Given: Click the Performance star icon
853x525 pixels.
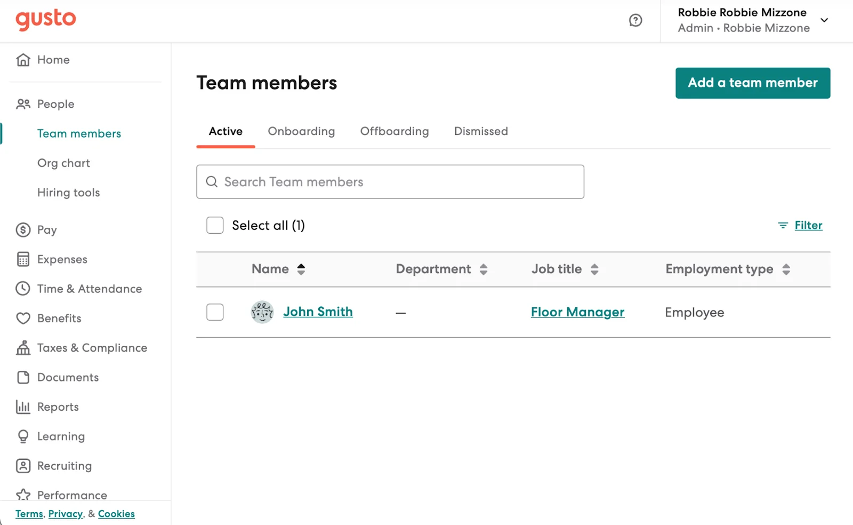Looking at the screenshot, I should [23, 495].
